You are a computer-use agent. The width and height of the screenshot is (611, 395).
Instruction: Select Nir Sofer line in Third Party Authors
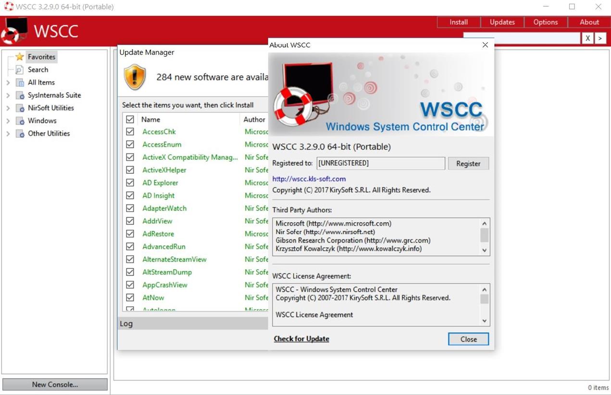pos(325,232)
